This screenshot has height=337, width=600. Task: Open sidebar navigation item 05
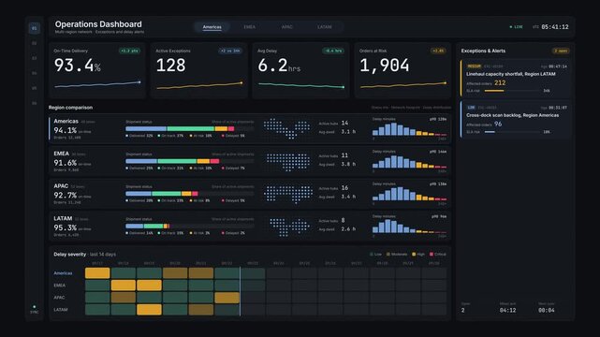pyautogui.click(x=35, y=88)
